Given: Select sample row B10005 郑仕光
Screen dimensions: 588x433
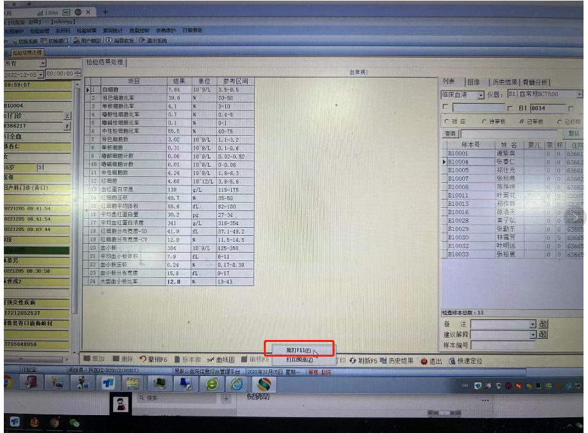Looking at the screenshot, I should click(512, 170).
